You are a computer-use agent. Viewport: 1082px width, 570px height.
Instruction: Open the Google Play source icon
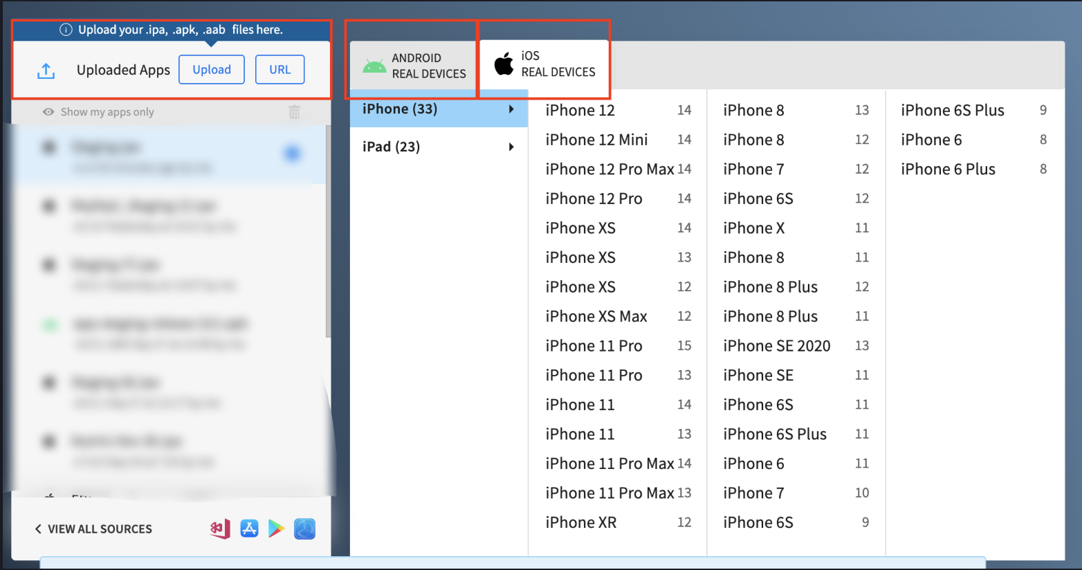(x=277, y=528)
